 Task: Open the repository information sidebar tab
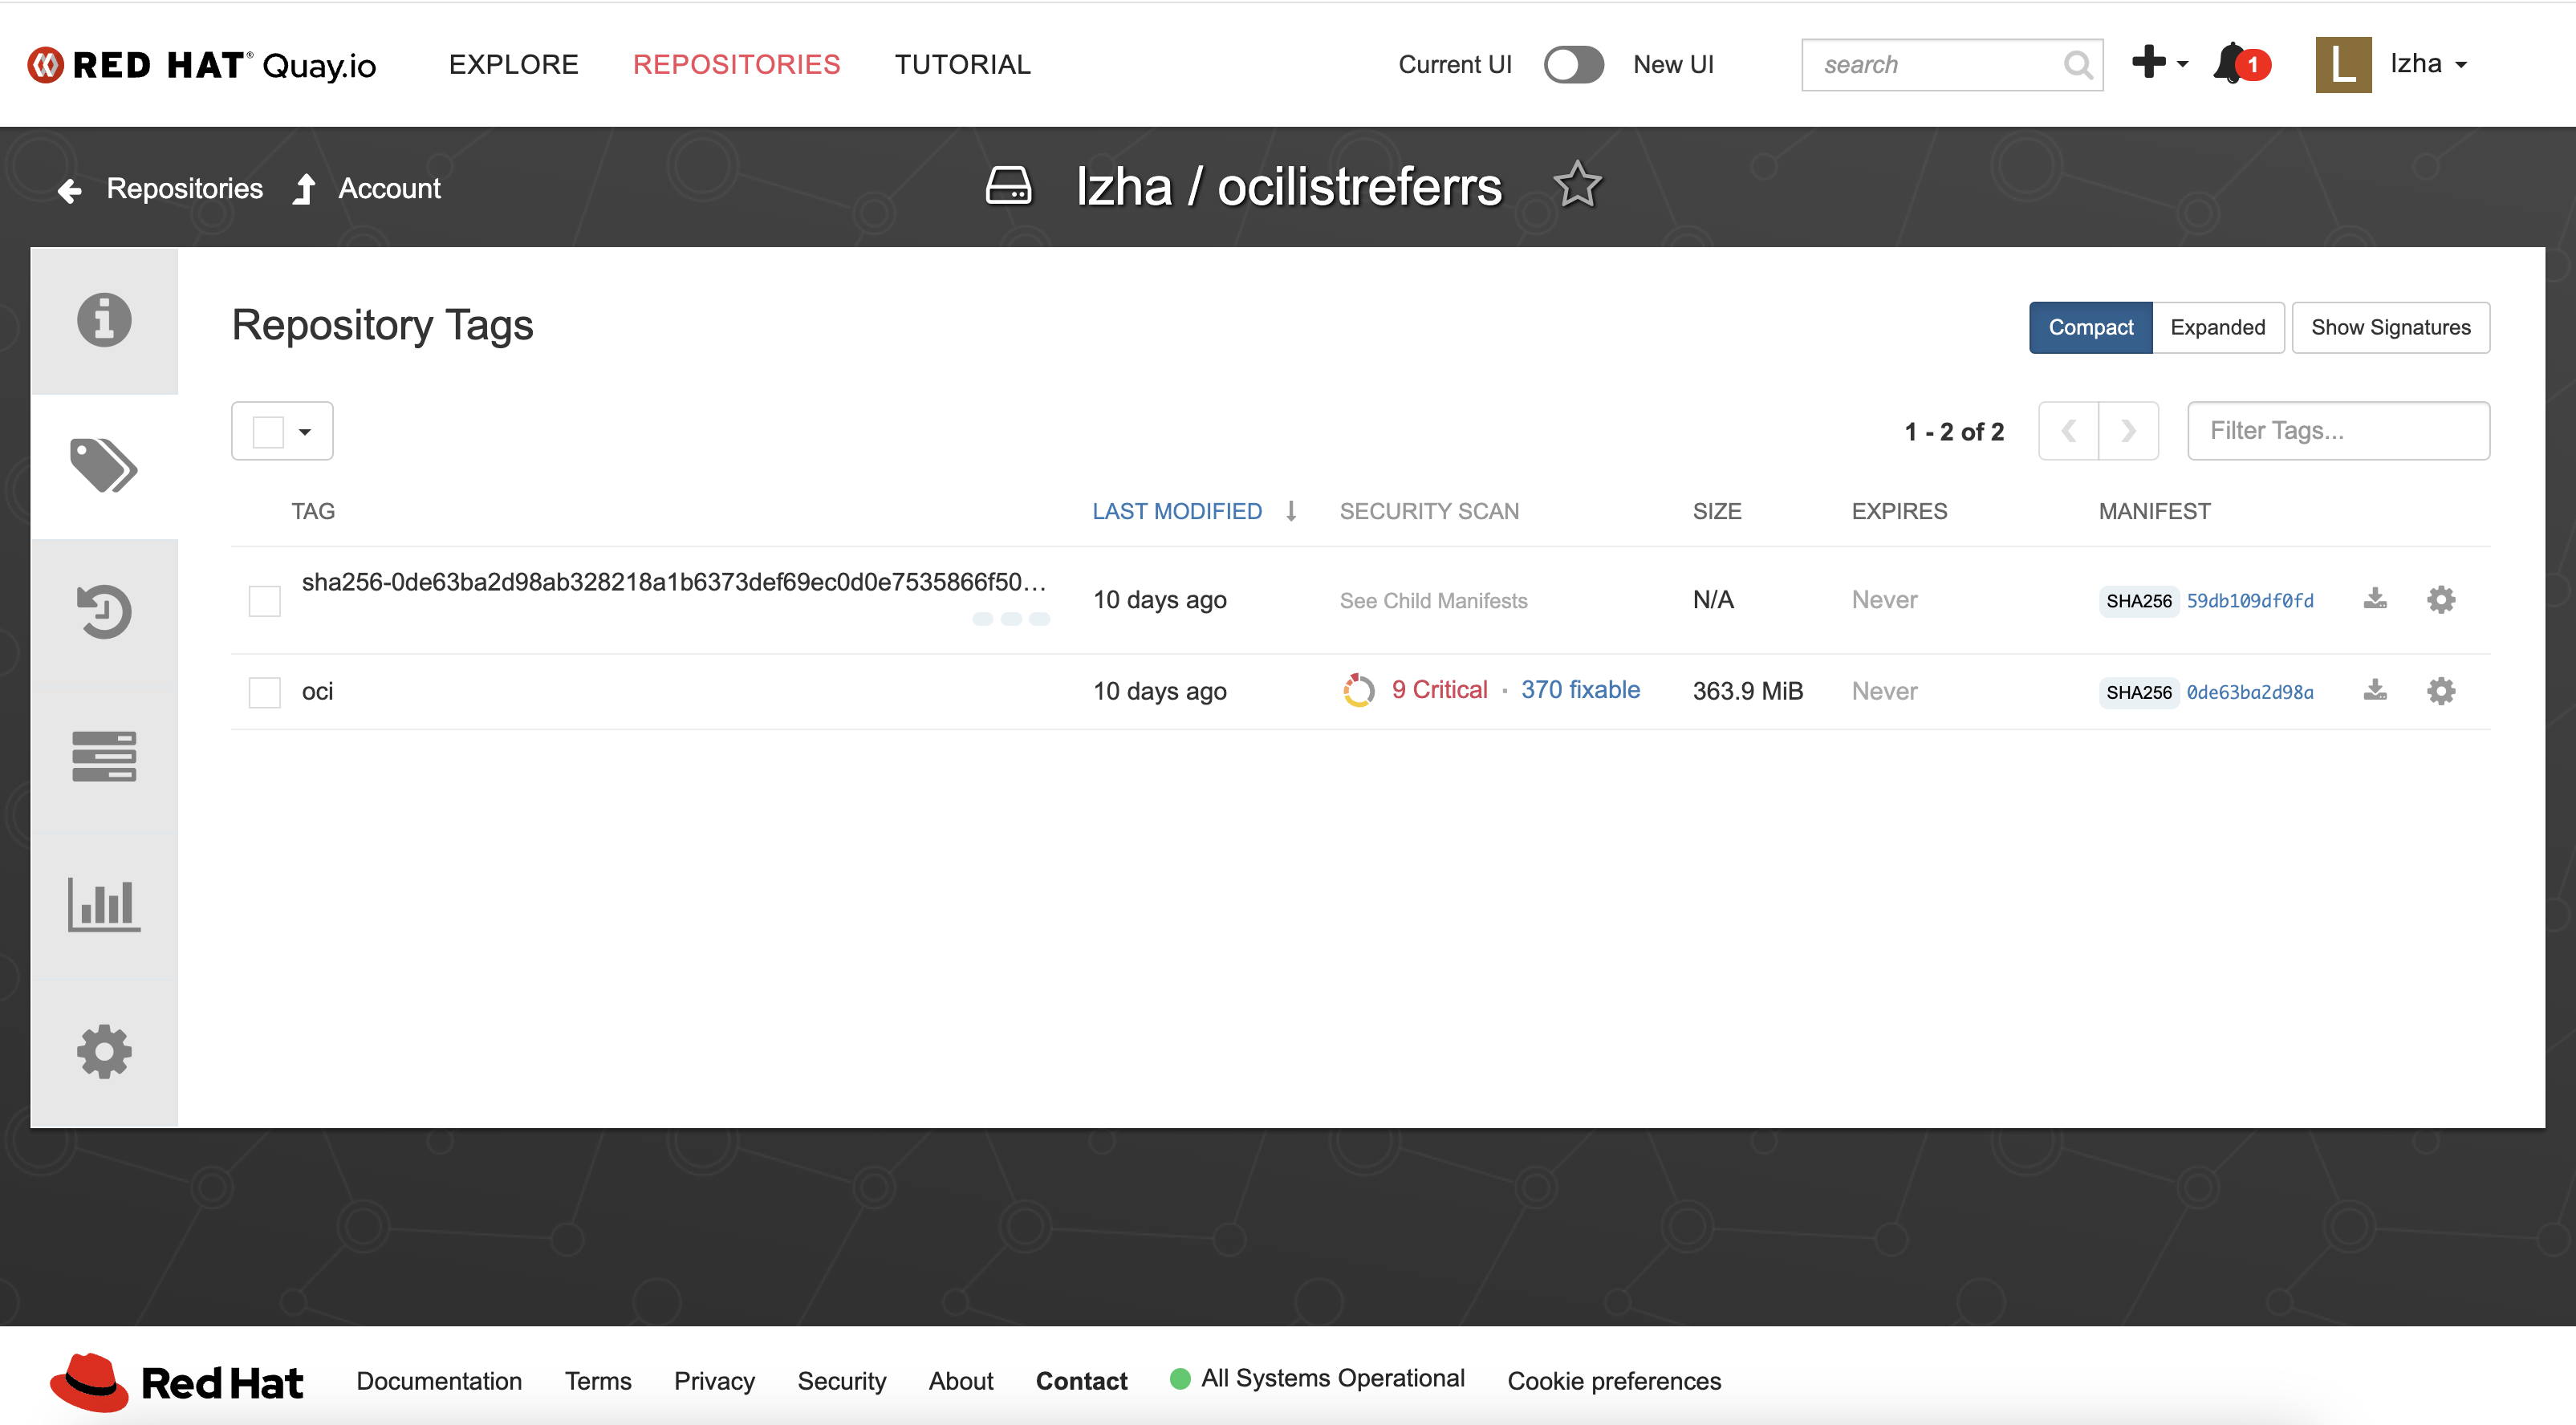coord(104,320)
